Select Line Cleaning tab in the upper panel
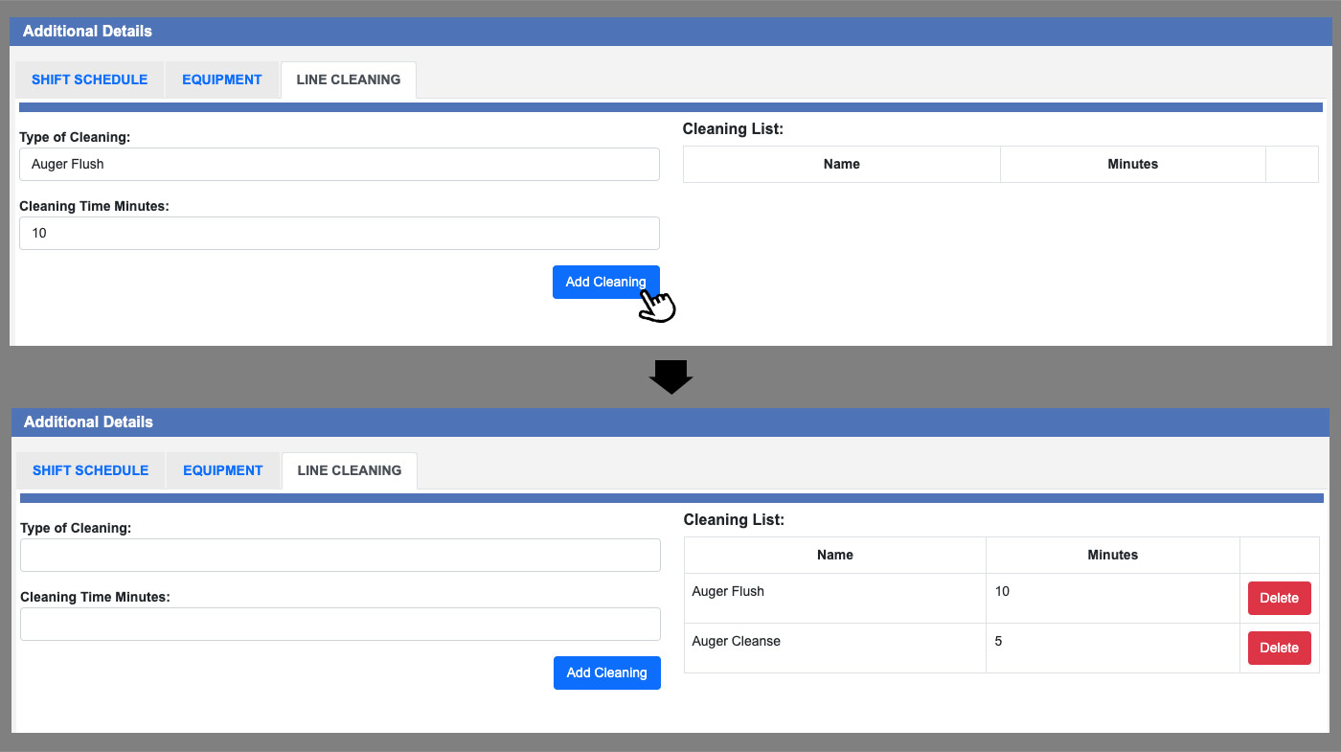This screenshot has width=1341, height=752. [x=349, y=80]
